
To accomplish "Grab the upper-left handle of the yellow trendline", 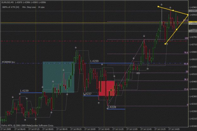I will [158, 7].
